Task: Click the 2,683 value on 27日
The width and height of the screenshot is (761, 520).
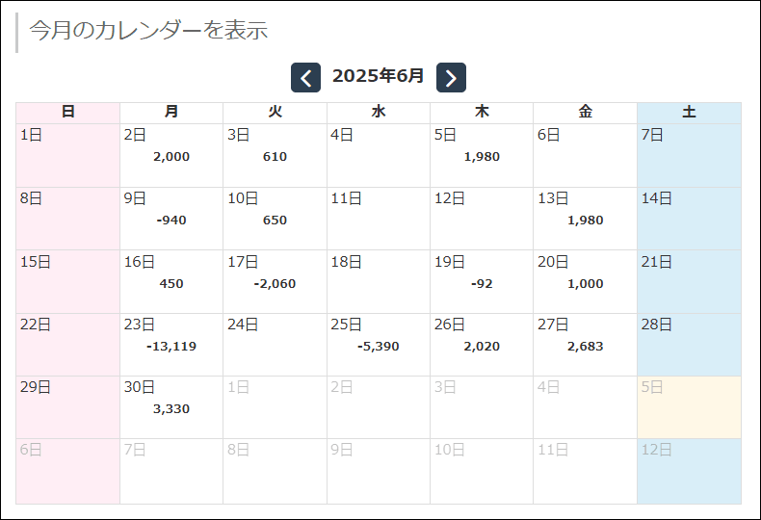Action: 585,345
